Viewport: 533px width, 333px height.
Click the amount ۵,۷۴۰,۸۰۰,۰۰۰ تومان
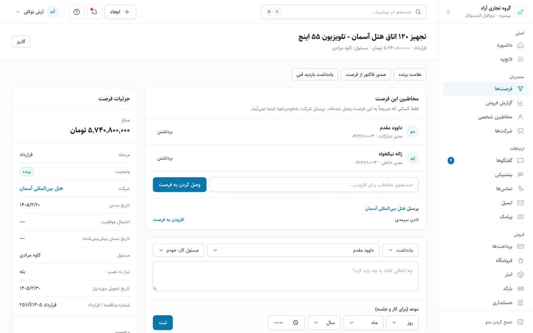(100, 130)
